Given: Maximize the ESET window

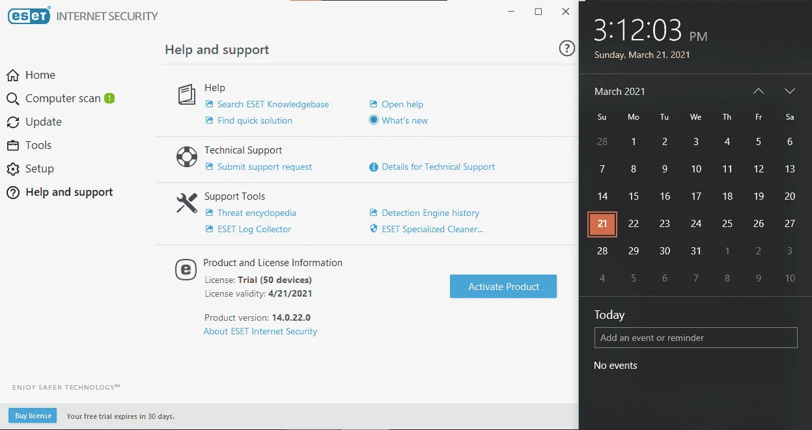Looking at the screenshot, I should point(539,12).
